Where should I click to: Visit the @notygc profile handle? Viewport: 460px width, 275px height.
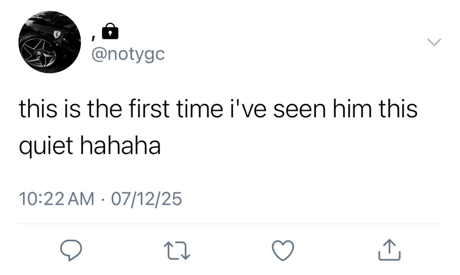tap(128, 55)
